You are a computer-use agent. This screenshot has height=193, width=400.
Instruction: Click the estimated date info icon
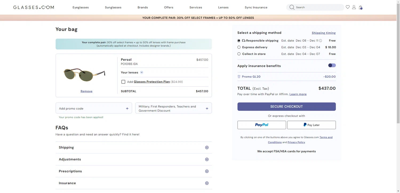click(321, 41)
